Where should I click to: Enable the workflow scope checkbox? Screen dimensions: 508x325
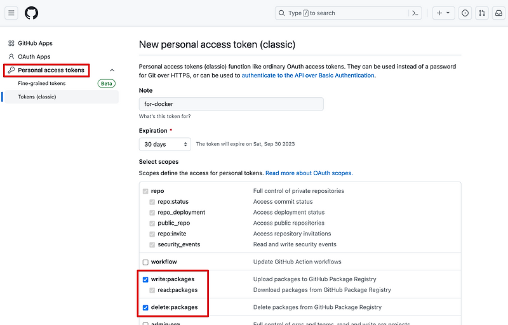tap(145, 262)
